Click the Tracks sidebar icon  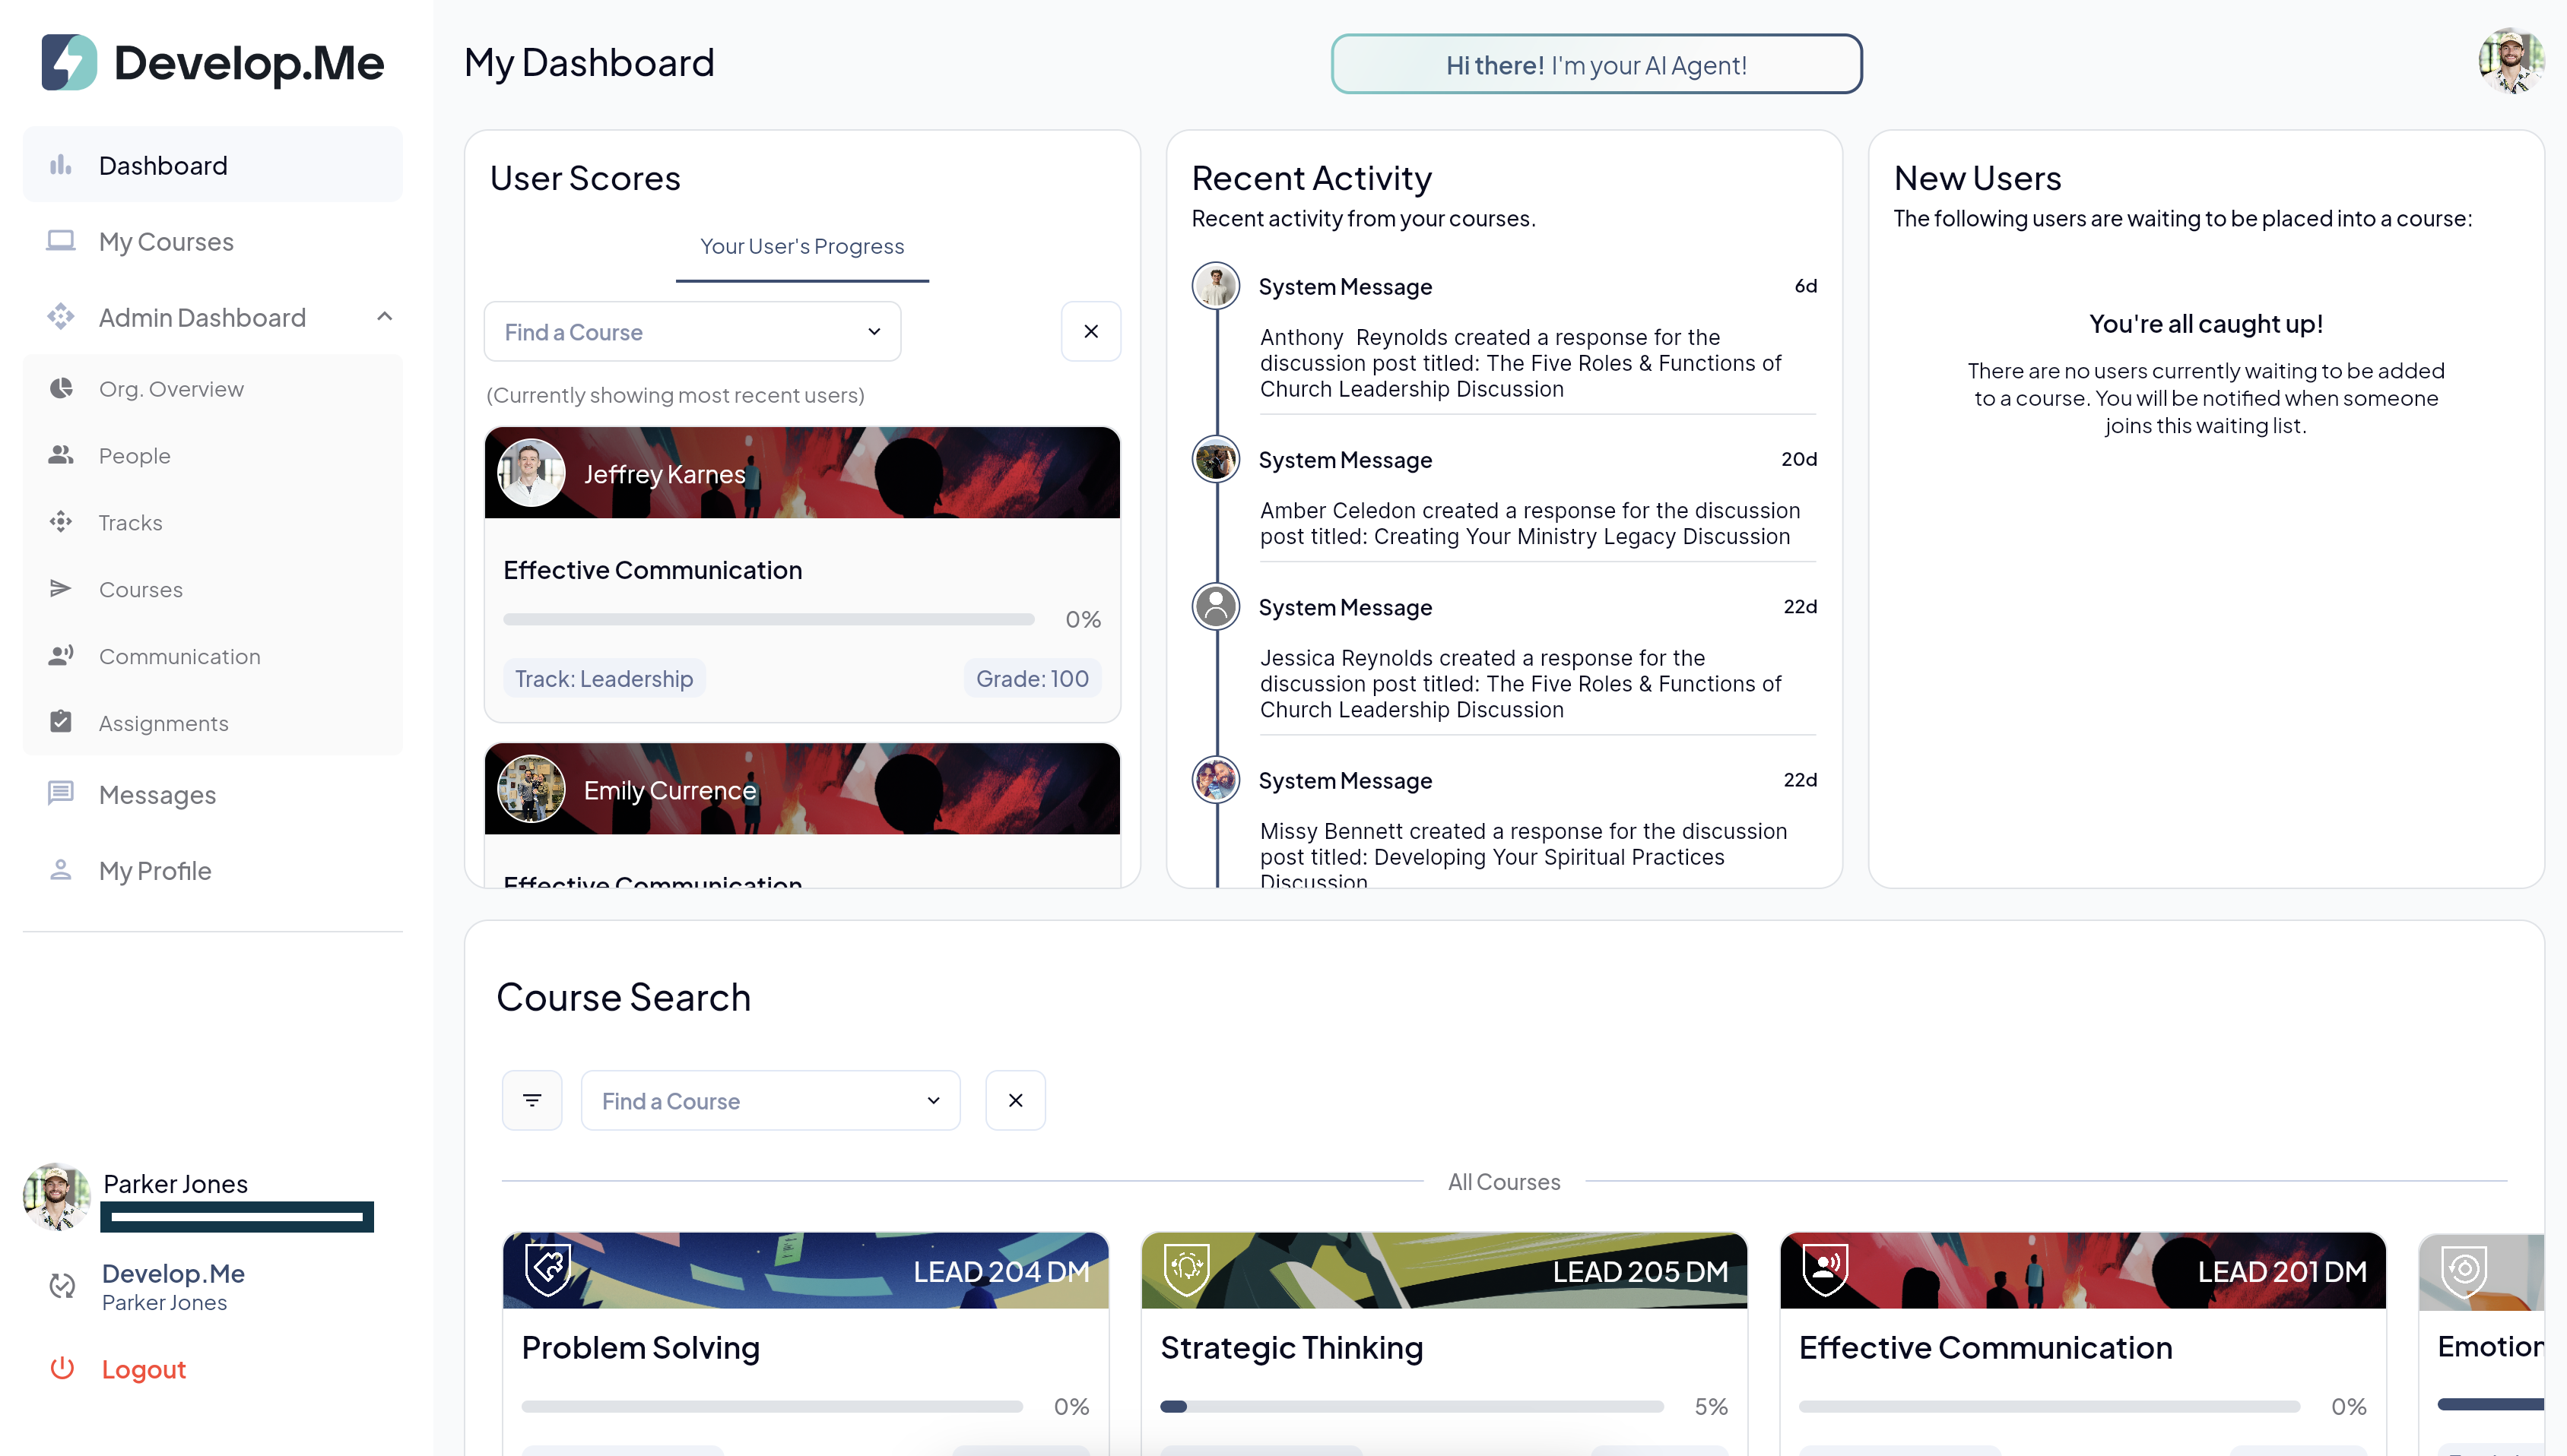[x=61, y=522]
